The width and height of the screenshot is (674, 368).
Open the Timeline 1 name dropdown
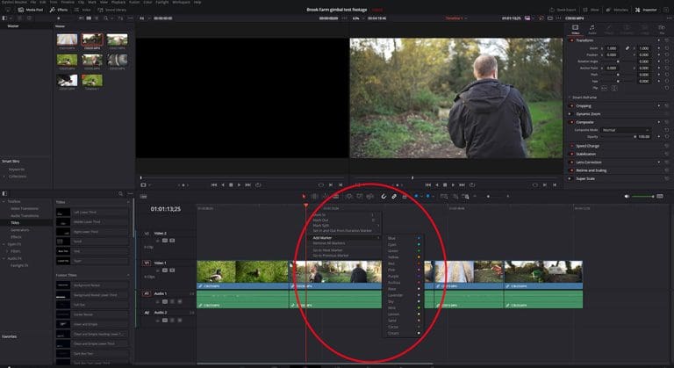pos(455,18)
